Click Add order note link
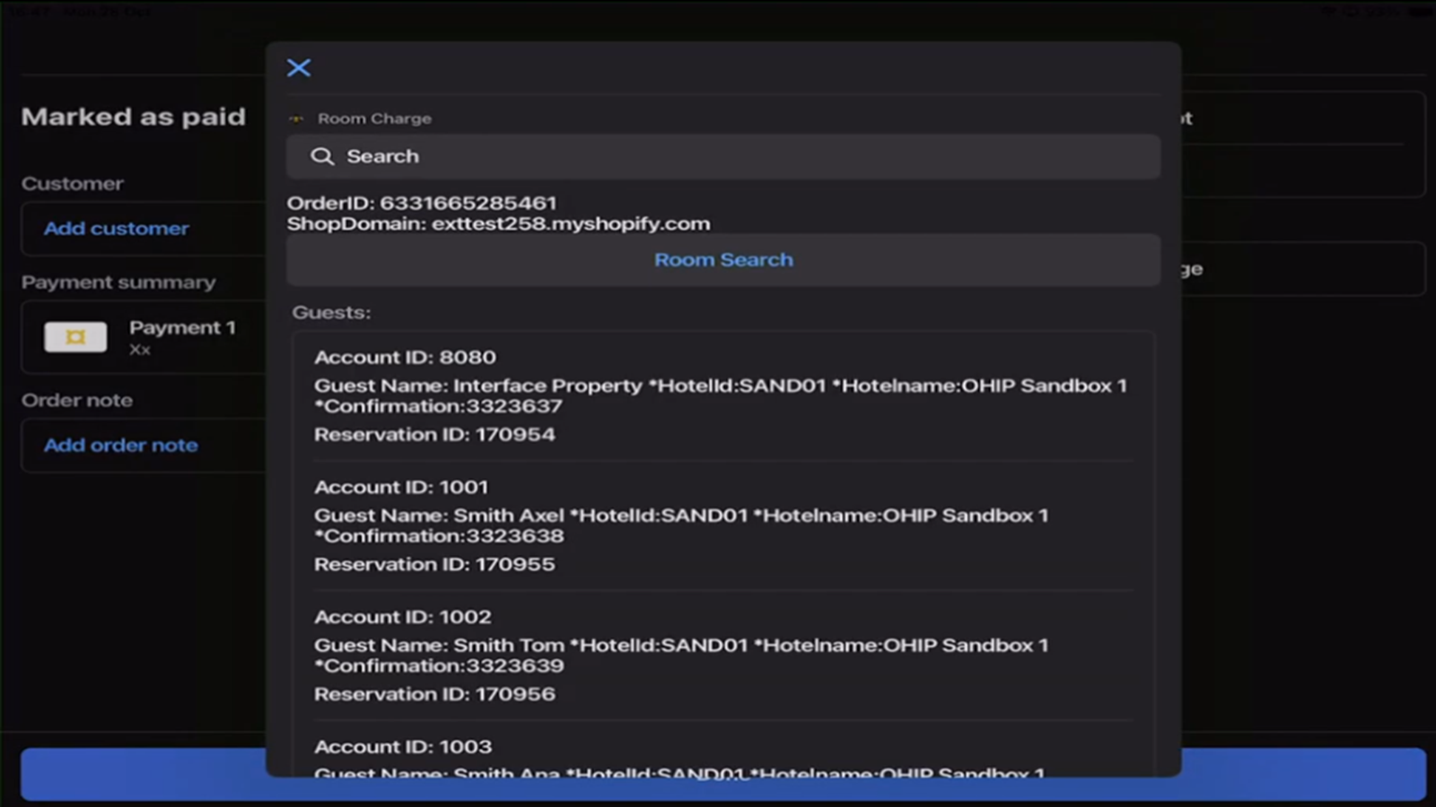This screenshot has width=1436, height=807. tap(121, 446)
